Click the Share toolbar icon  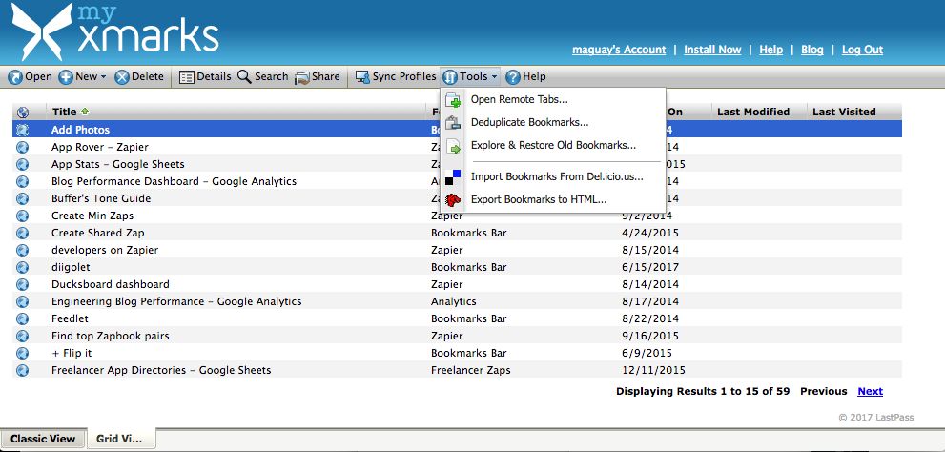[x=302, y=78]
